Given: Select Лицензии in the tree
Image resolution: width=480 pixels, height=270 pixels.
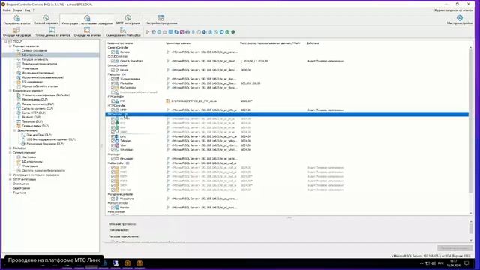Looking at the screenshot, I should click(19, 193).
